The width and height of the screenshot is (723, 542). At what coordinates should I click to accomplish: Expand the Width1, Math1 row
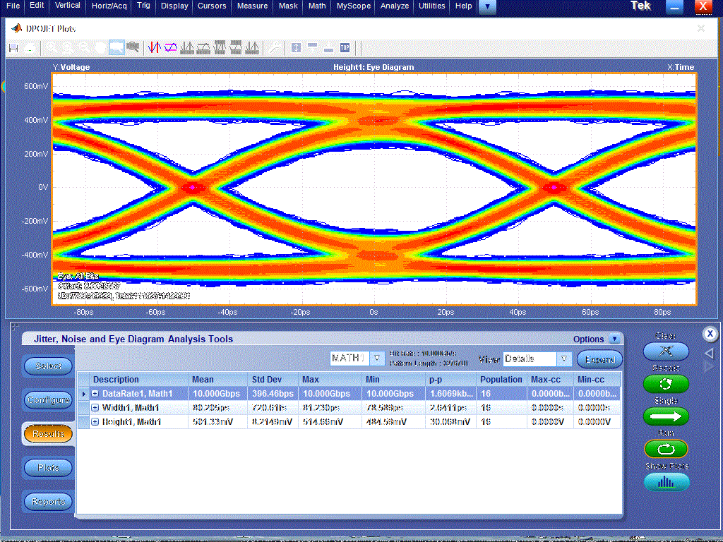(95, 408)
